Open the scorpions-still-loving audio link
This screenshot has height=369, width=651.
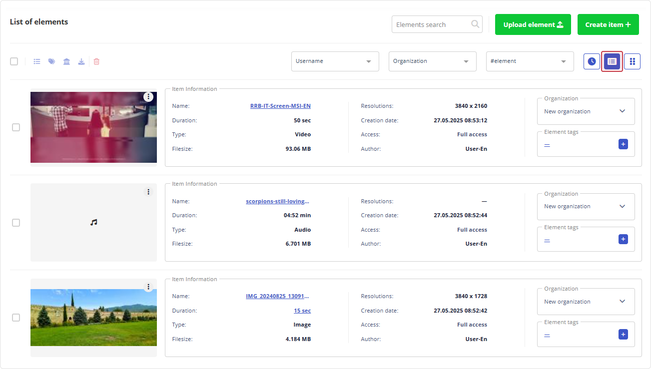[x=278, y=202]
